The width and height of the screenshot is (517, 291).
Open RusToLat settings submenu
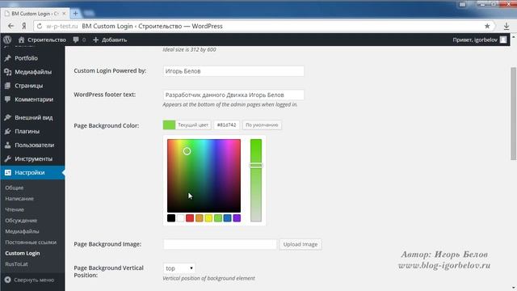click(16, 264)
